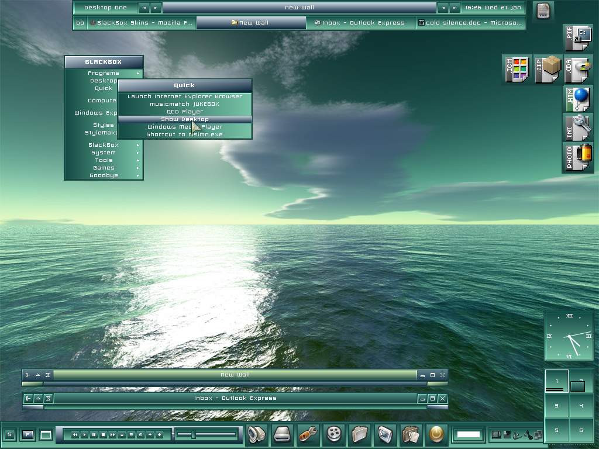Image resolution: width=599 pixels, height=449 pixels.
Task: Click the first system tray icon
Action: point(496,434)
